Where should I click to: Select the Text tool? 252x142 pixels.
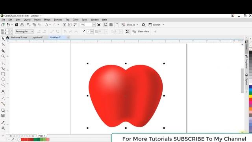coord(3,92)
